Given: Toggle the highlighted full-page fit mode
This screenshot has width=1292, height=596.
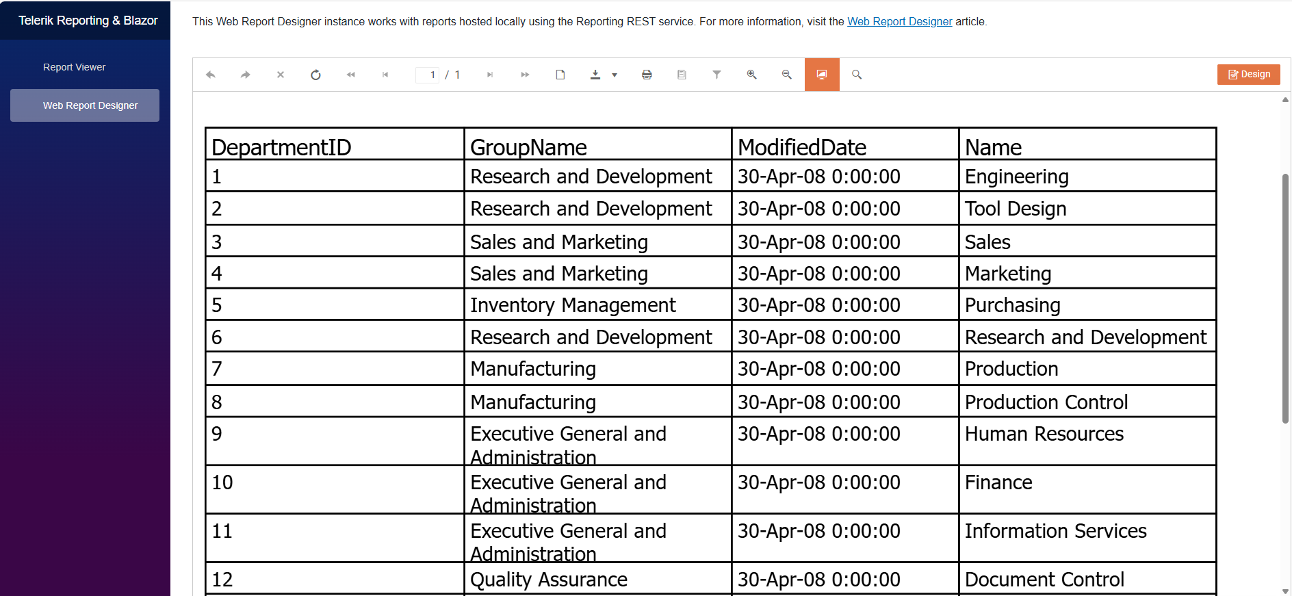Looking at the screenshot, I should pos(822,75).
